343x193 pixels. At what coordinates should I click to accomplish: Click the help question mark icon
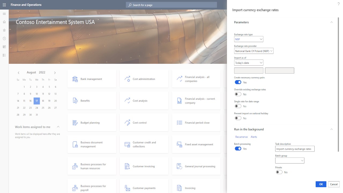click(338, 4)
